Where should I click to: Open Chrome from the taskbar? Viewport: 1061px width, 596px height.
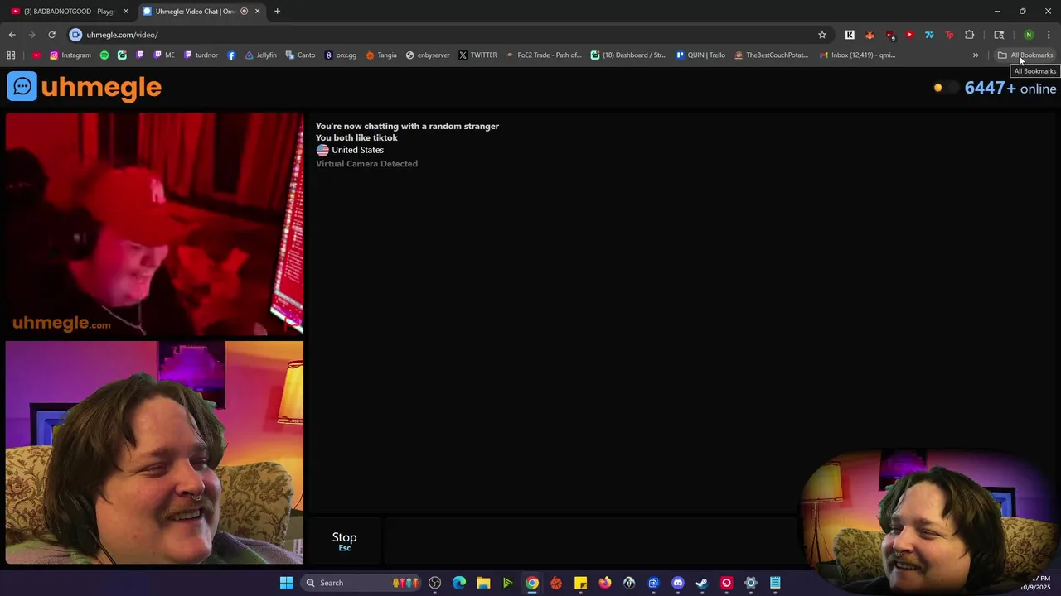click(532, 583)
